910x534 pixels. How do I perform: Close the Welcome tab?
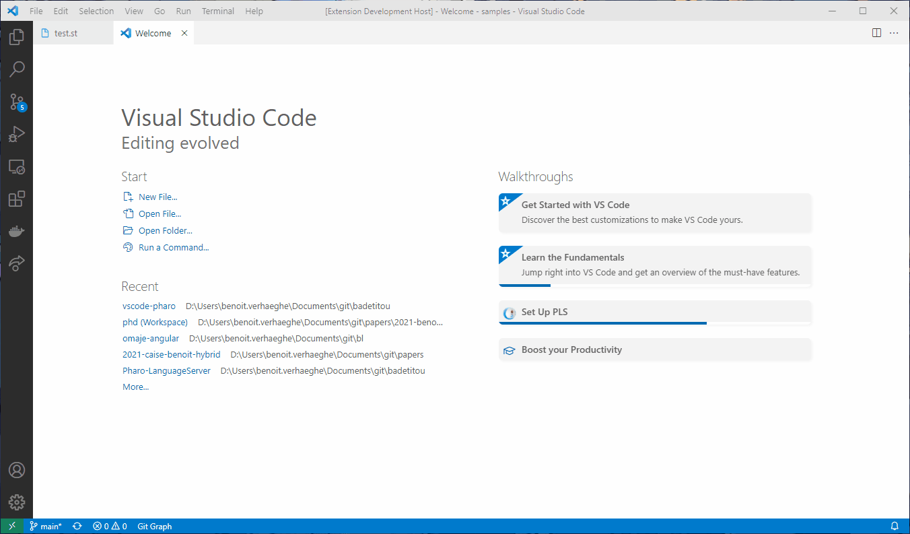(x=184, y=33)
